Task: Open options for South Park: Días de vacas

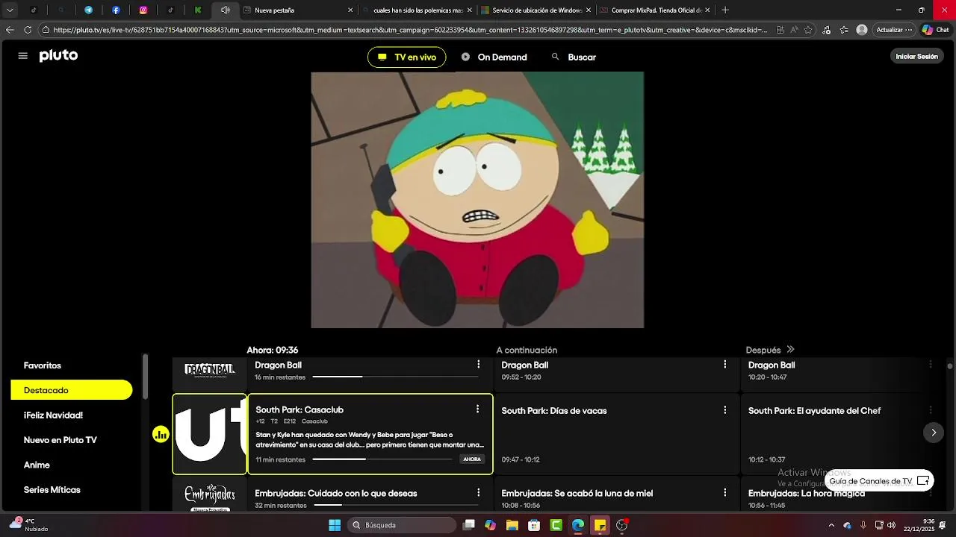Action: pyautogui.click(x=724, y=410)
